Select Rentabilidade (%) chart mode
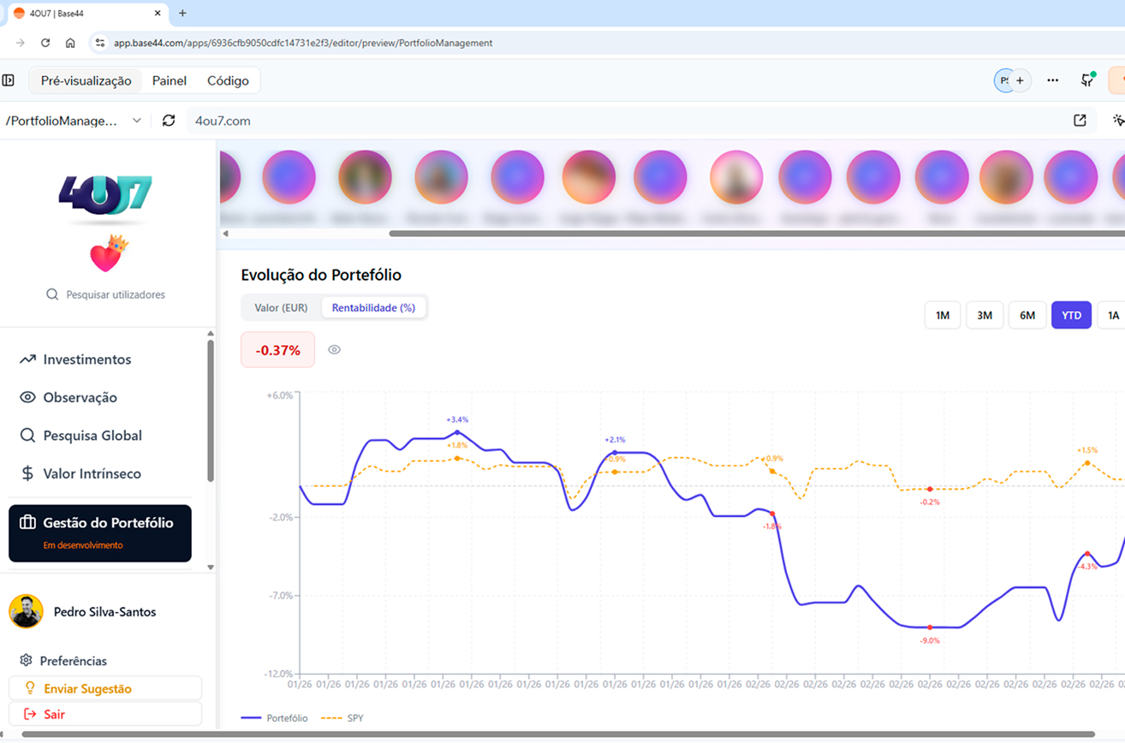The image size is (1125, 743). tap(373, 308)
